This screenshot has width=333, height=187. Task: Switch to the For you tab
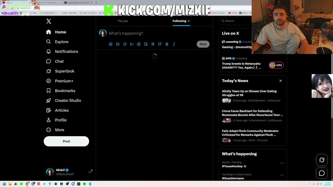[x=123, y=21]
